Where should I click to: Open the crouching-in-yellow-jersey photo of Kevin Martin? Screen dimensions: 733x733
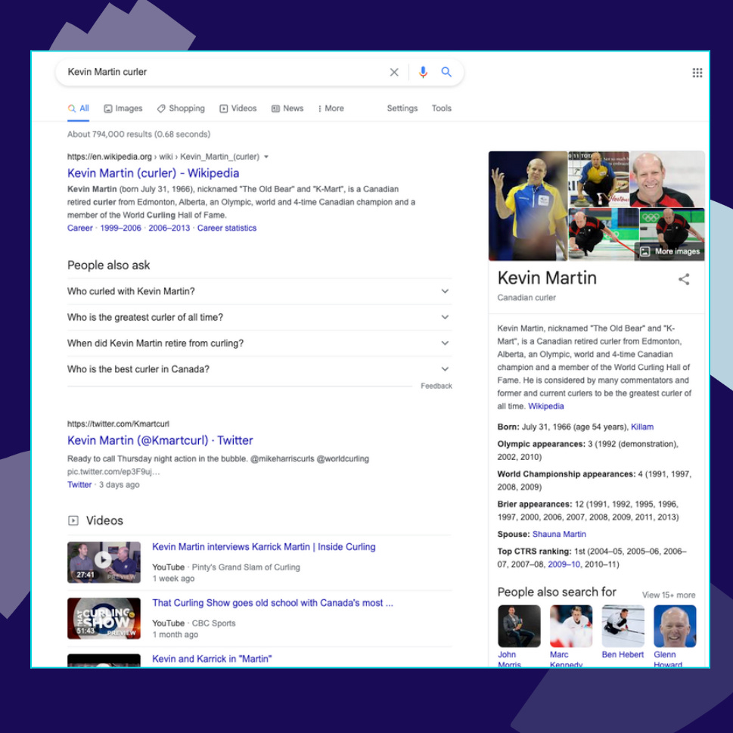tap(598, 179)
